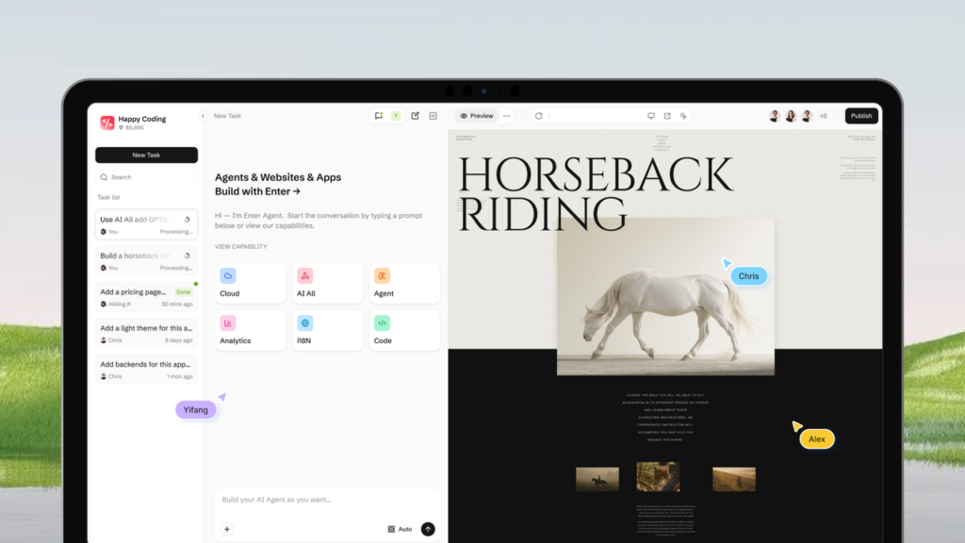The width and height of the screenshot is (965, 543).
Task: Click the compose new edit icon
Action: tap(416, 116)
